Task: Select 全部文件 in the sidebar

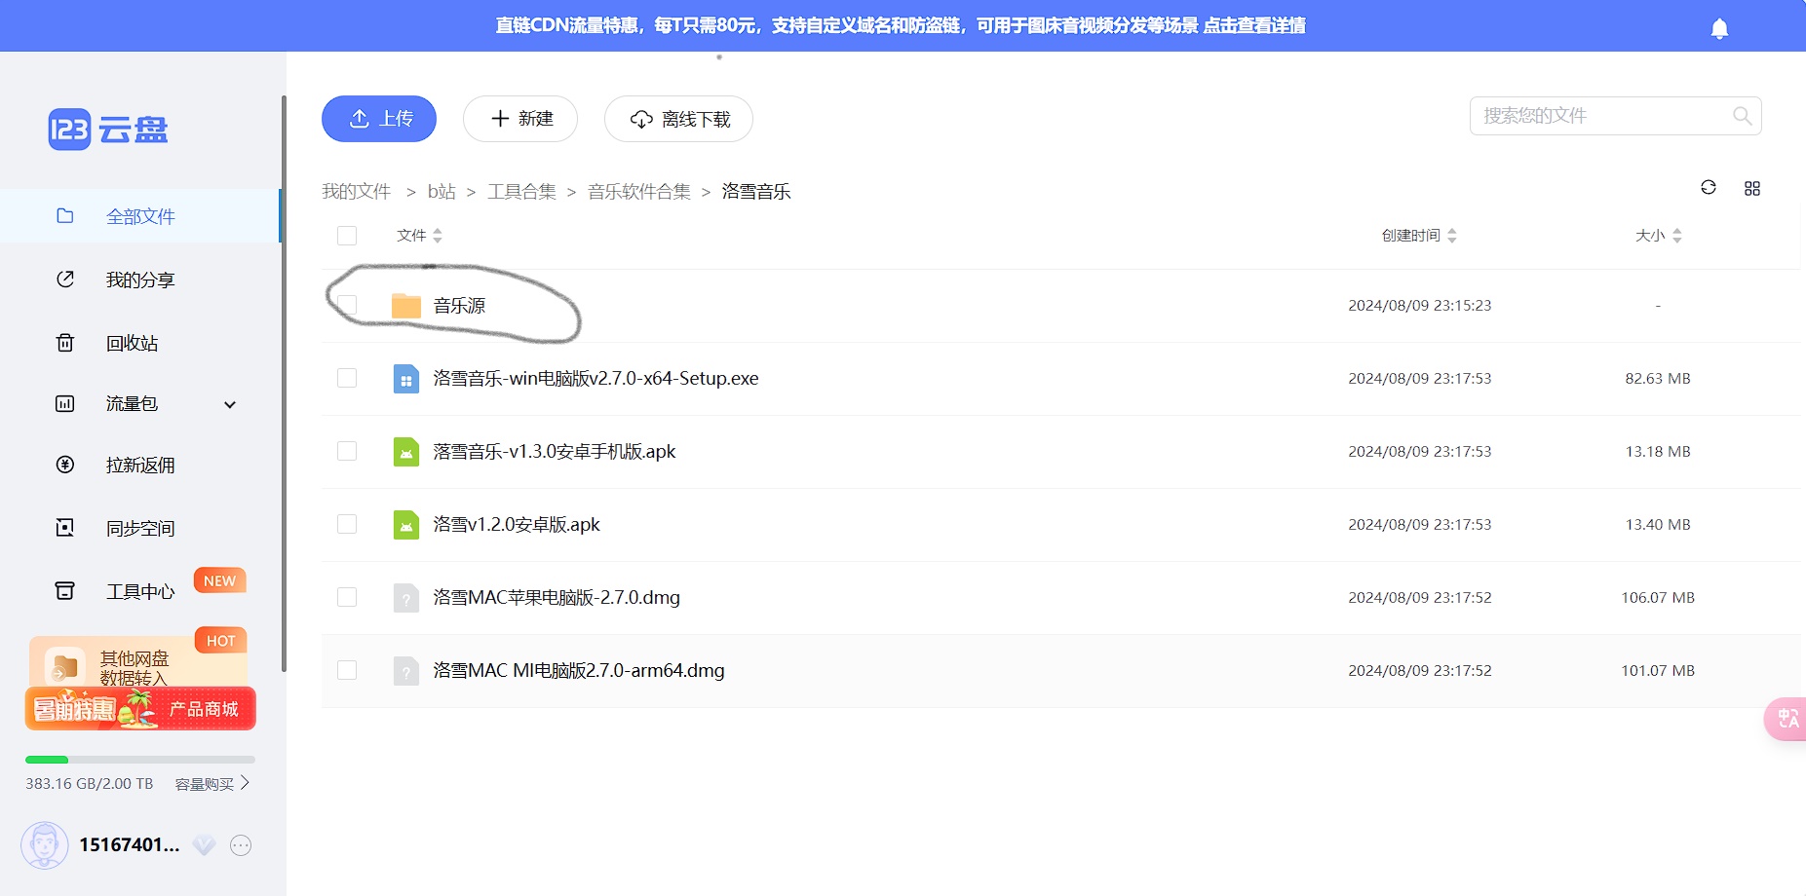Action: click(140, 216)
